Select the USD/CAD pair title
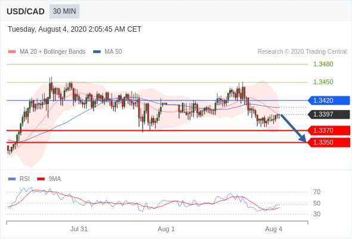 [26, 11]
